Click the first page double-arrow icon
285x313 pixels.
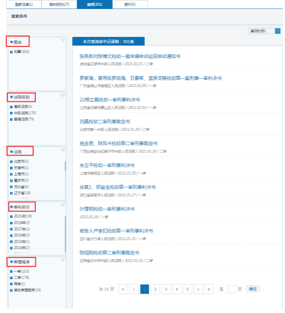(123, 289)
